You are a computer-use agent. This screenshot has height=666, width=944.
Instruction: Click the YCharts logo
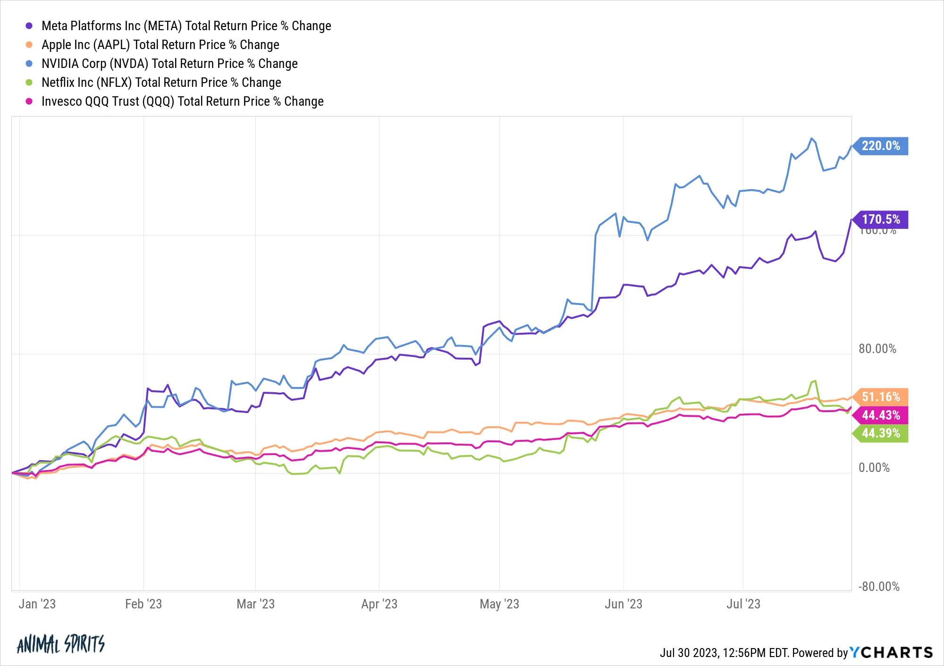point(891,652)
